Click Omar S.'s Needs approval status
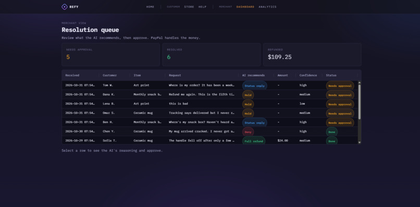The image size is (420, 207). coord(340,113)
